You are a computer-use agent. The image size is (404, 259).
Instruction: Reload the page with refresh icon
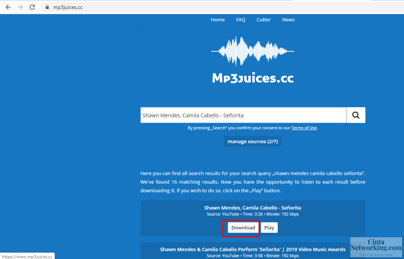(32, 7)
